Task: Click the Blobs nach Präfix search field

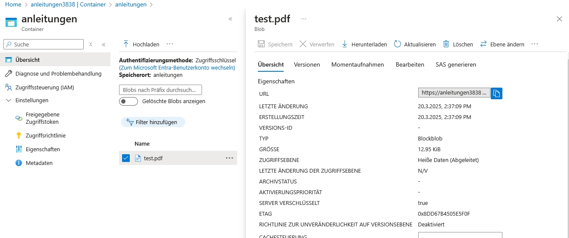Action: pos(160,90)
